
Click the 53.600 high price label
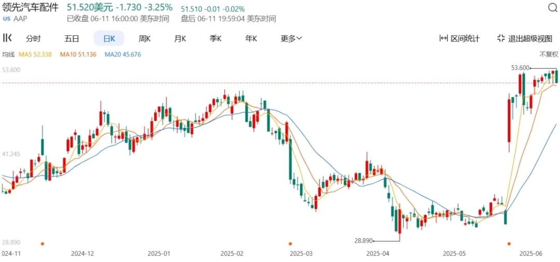point(520,68)
